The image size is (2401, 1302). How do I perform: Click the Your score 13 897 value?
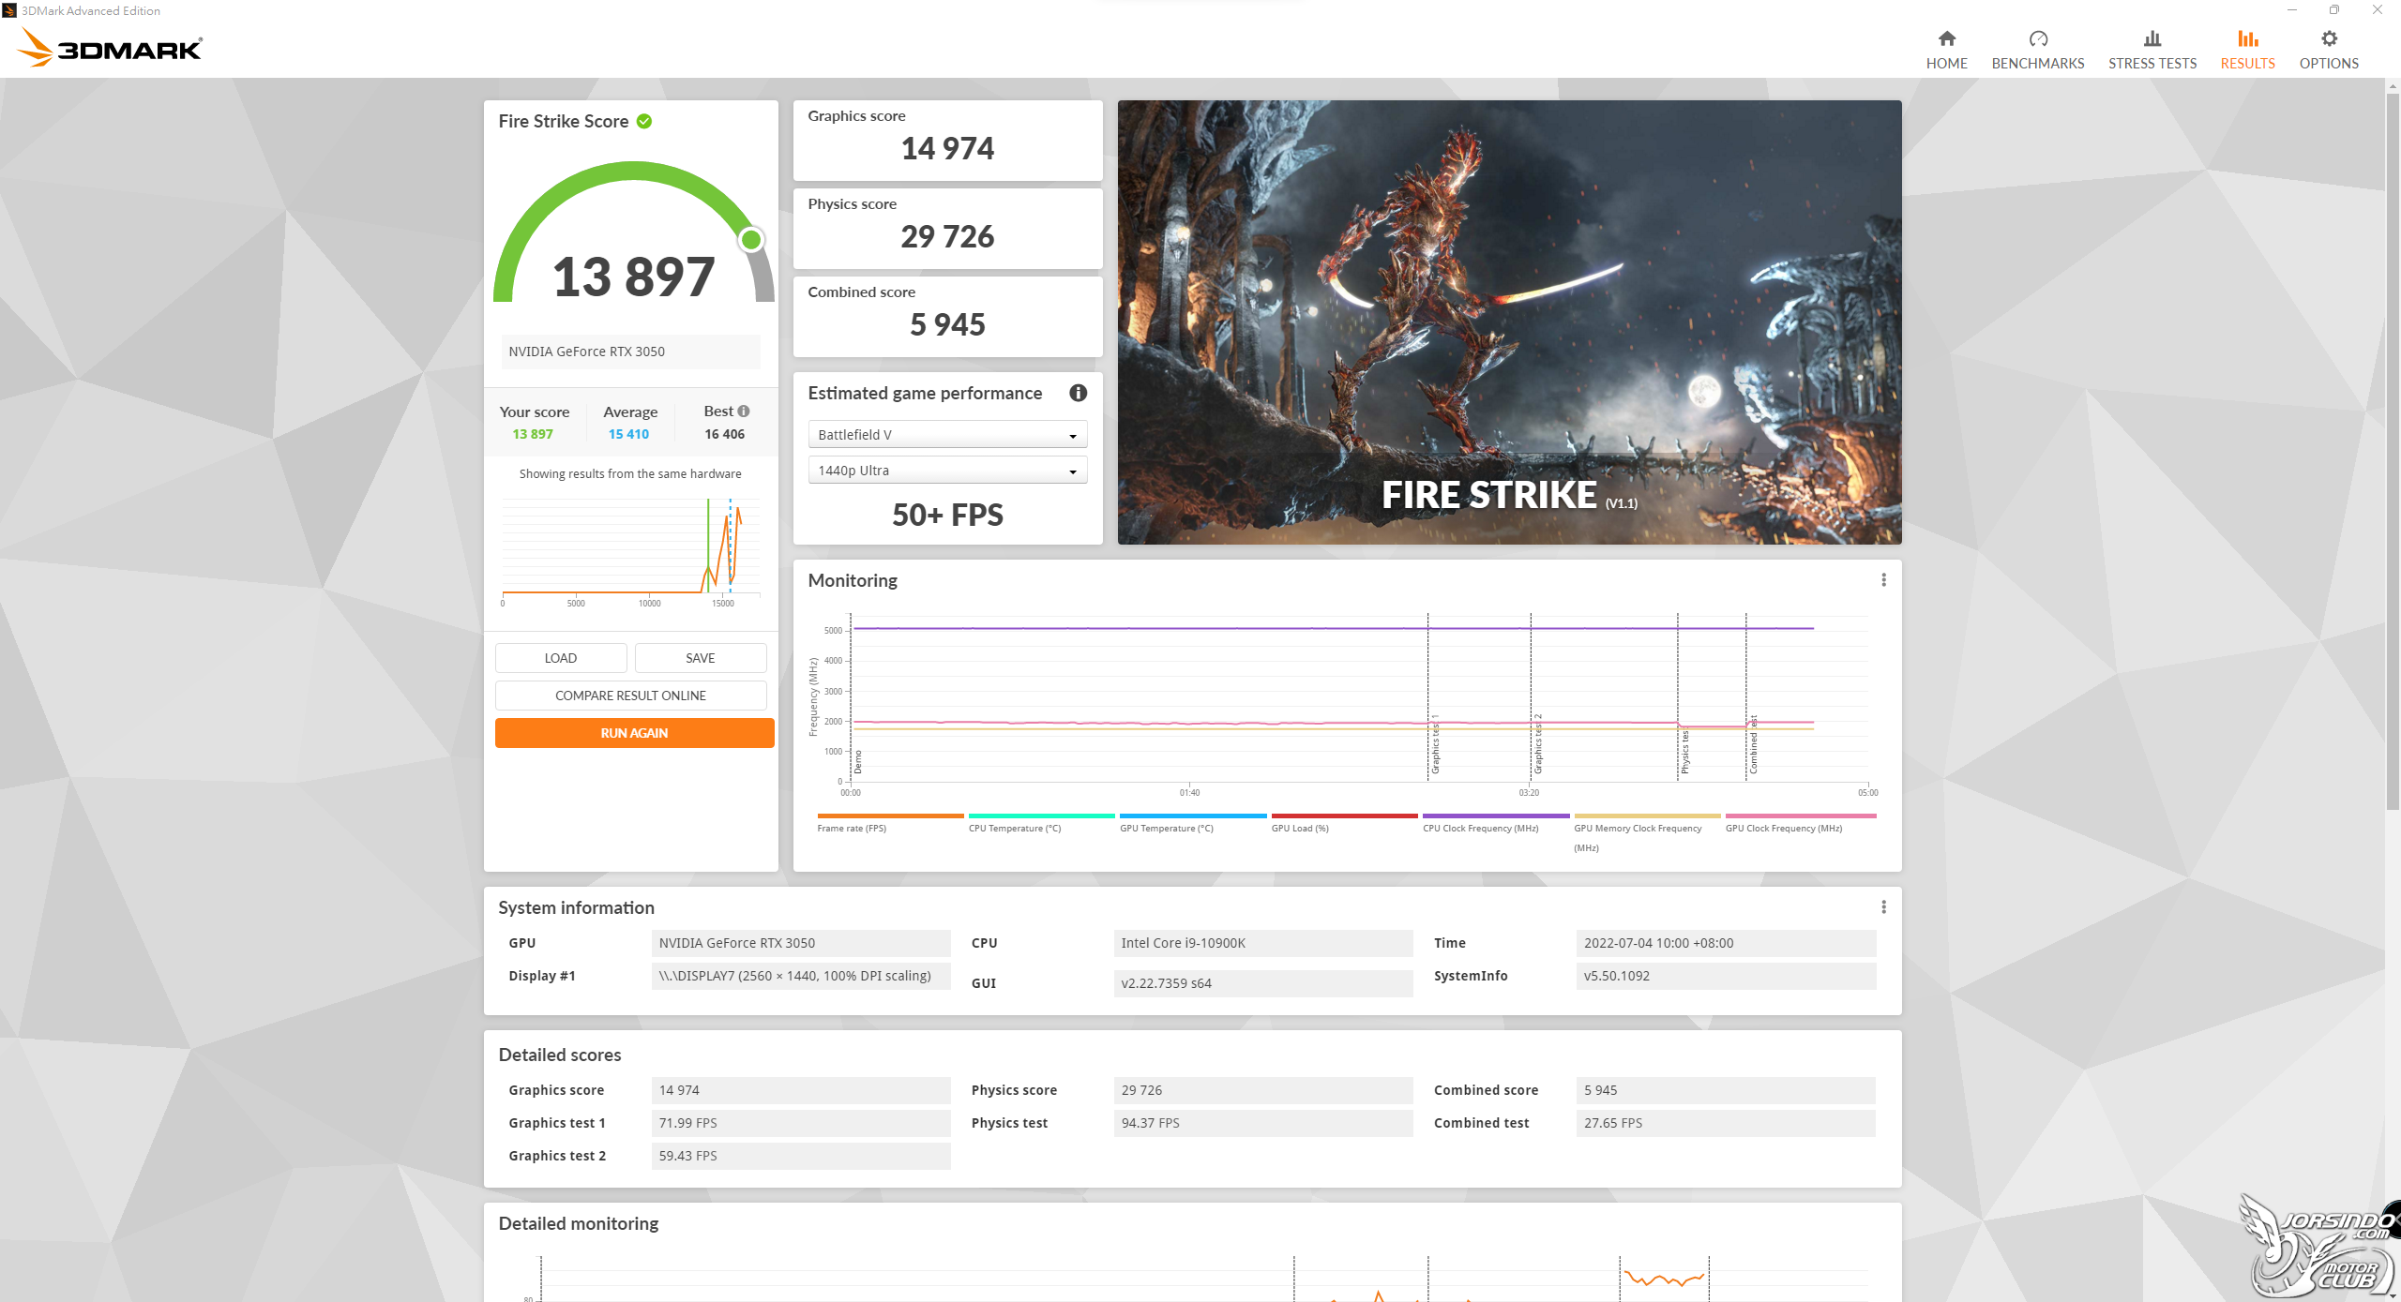click(532, 434)
